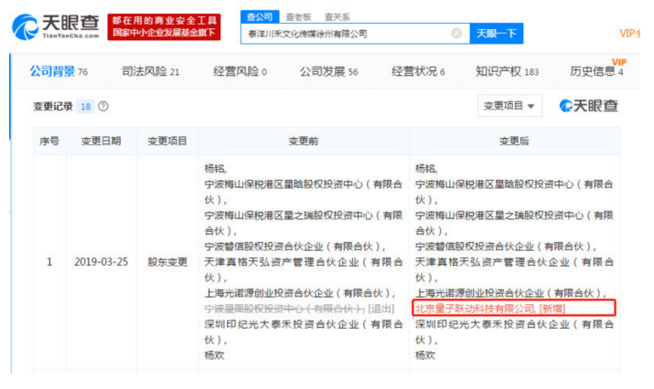Clear search text with the X icon

(x=456, y=33)
